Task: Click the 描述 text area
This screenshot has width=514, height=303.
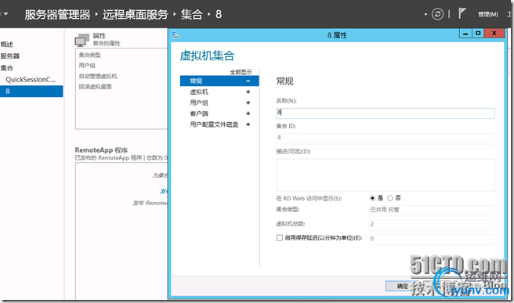Action: coord(385,175)
